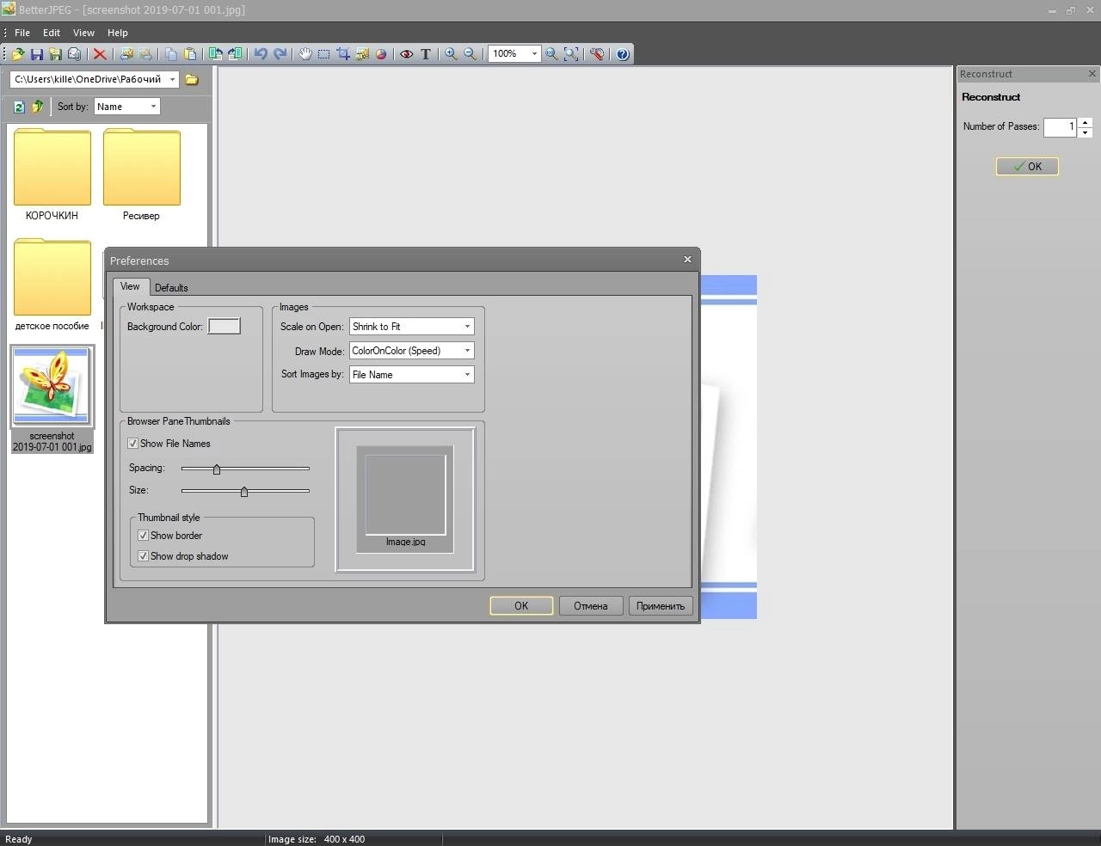This screenshot has width=1101, height=846.
Task: Click OK in the Preferences dialog
Action: (521, 606)
